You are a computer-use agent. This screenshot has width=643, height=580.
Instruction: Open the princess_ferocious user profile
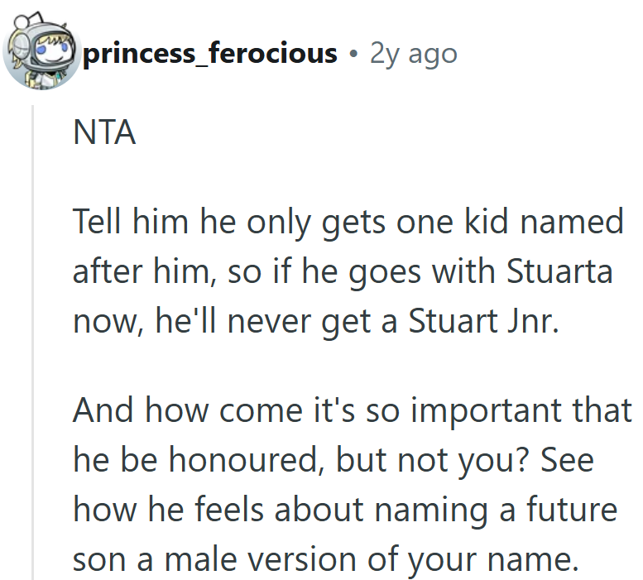209,54
